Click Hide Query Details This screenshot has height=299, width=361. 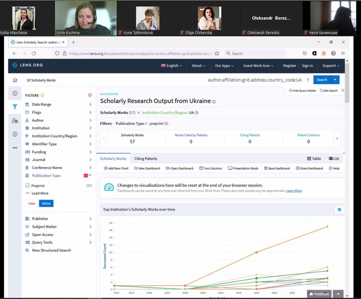tap(302, 91)
